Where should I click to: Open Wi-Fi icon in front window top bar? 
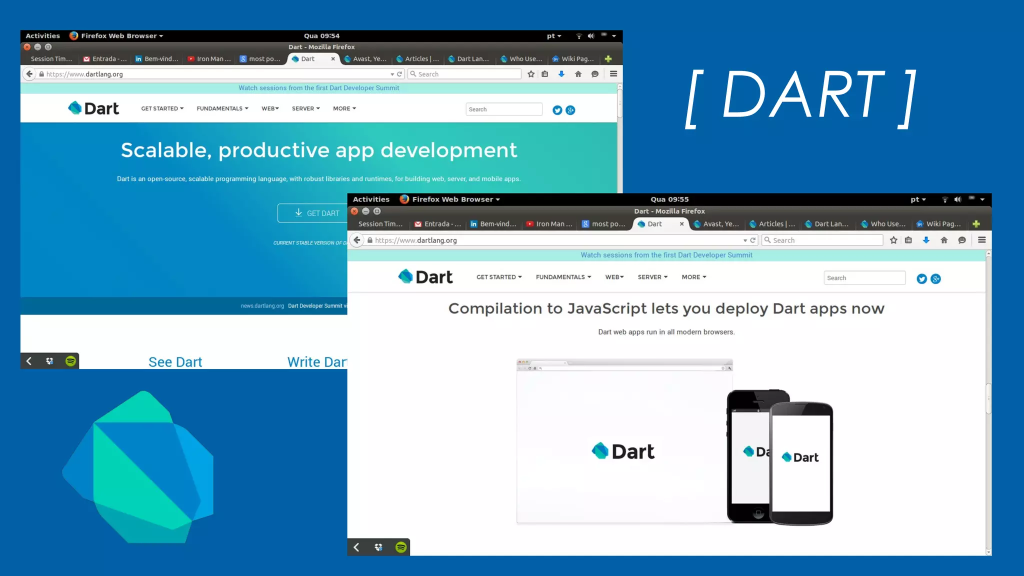[x=944, y=199]
